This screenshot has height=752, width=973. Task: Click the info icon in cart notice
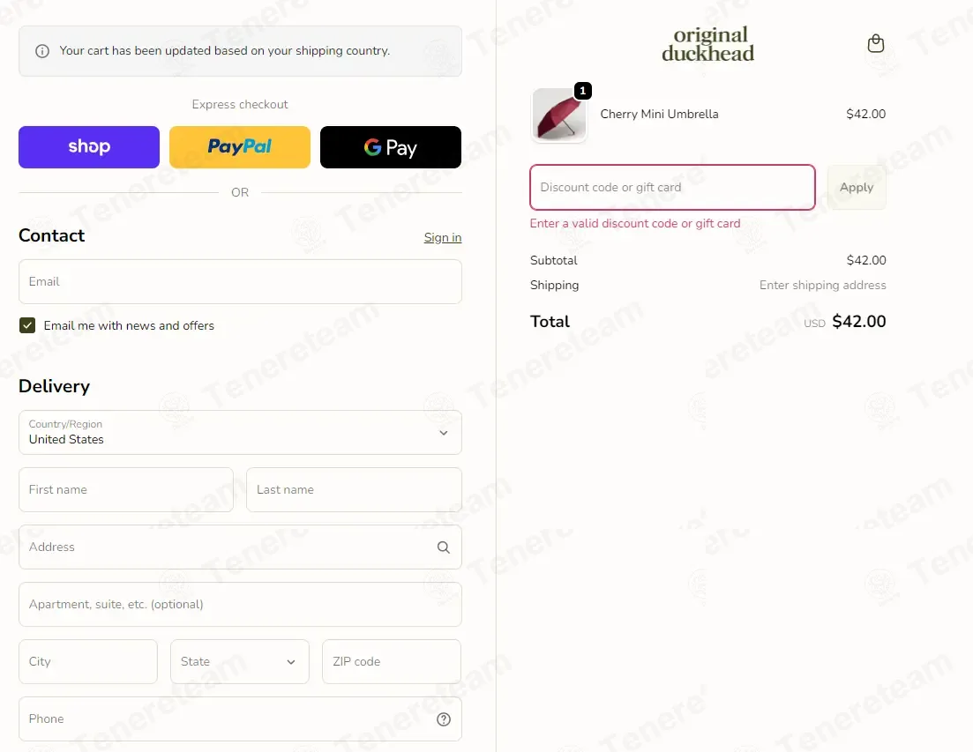(x=42, y=51)
